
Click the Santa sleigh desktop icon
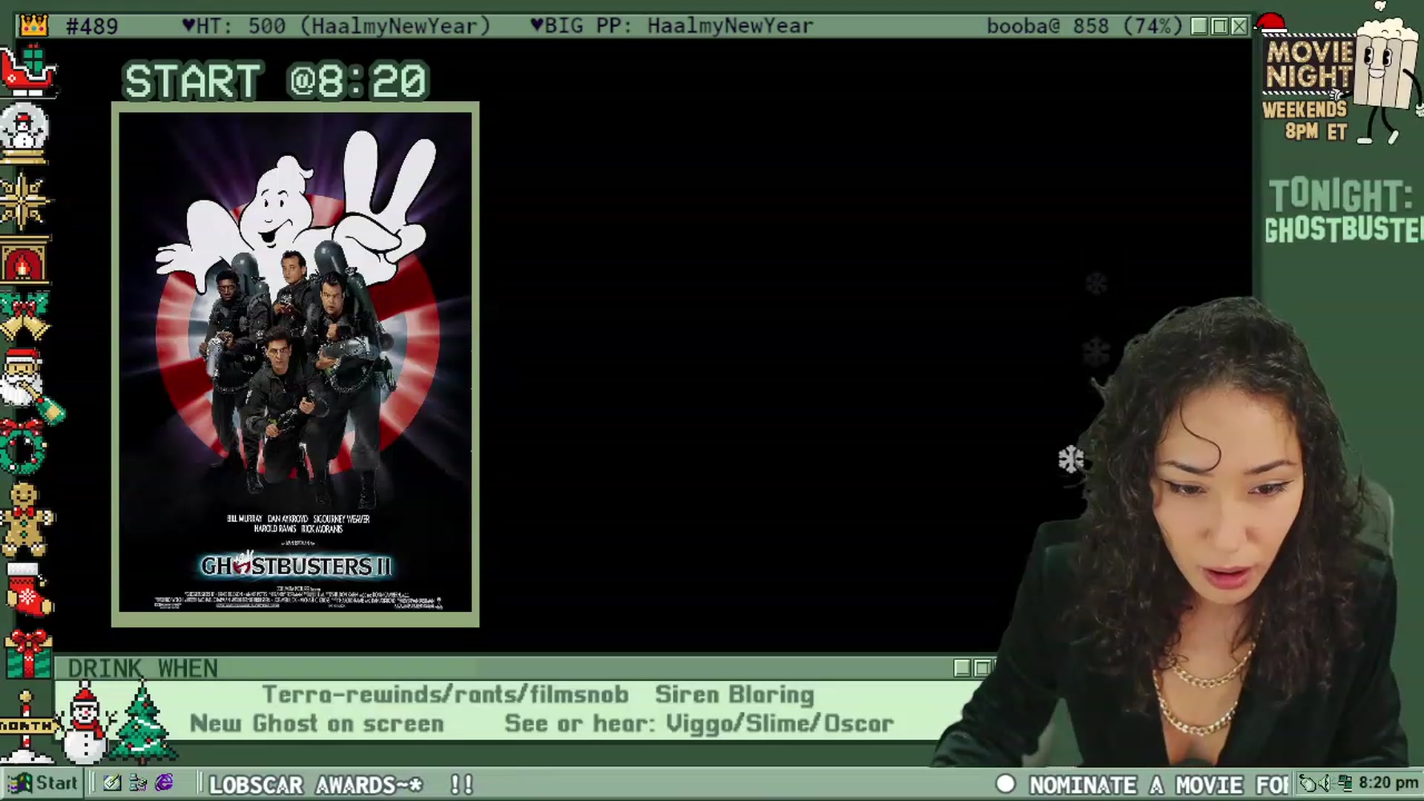pos(30,72)
